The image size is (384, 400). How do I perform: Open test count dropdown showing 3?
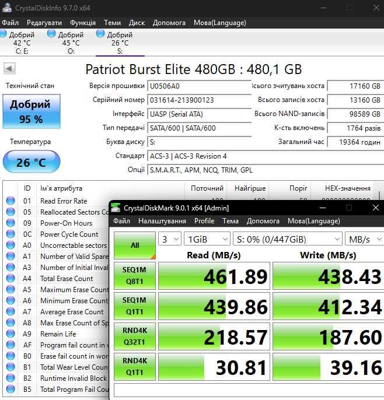(x=170, y=239)
